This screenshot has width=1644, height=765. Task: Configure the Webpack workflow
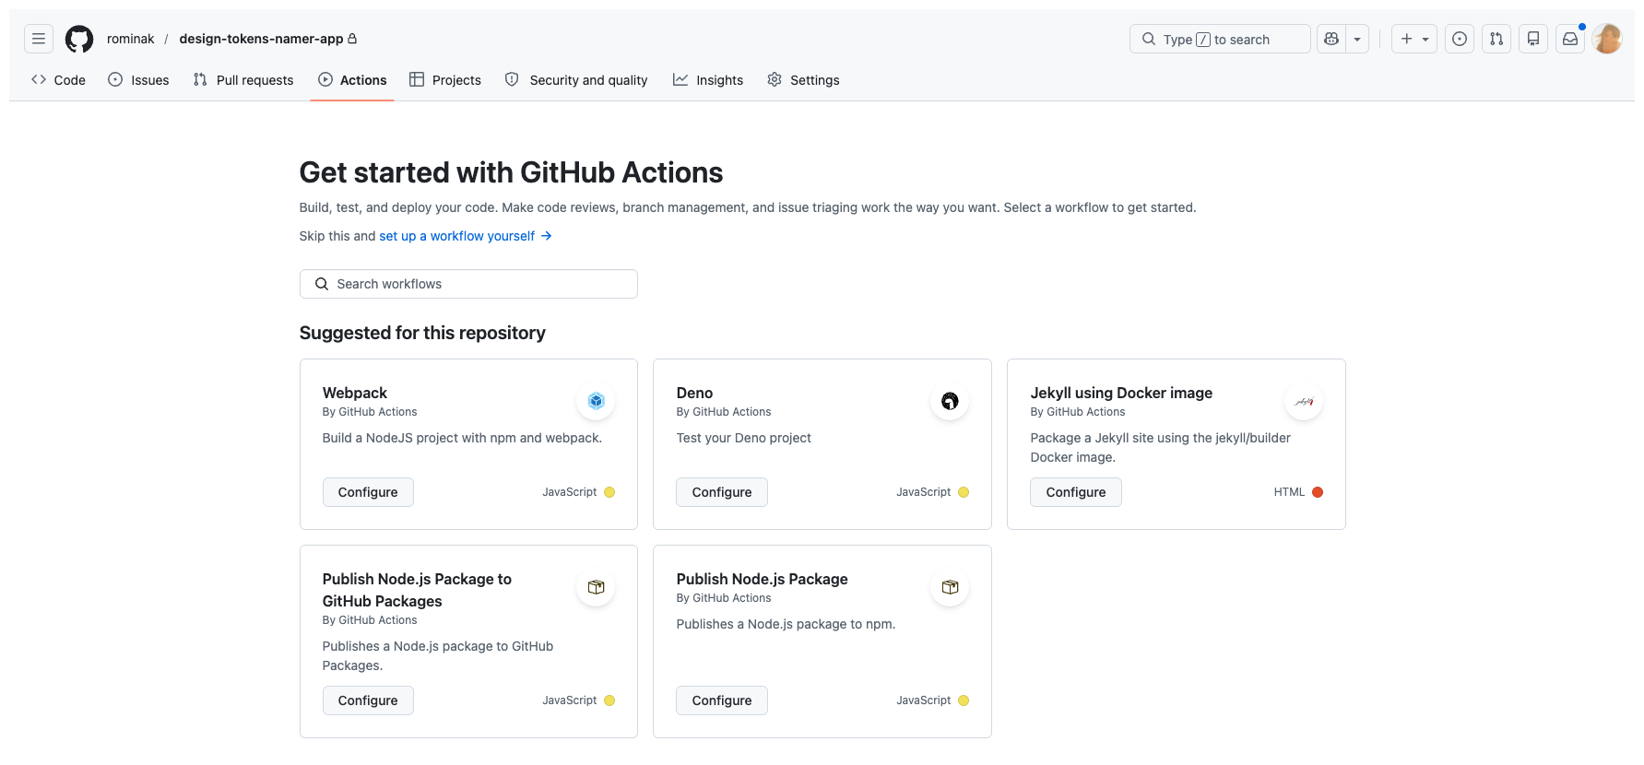coord(368,492)
